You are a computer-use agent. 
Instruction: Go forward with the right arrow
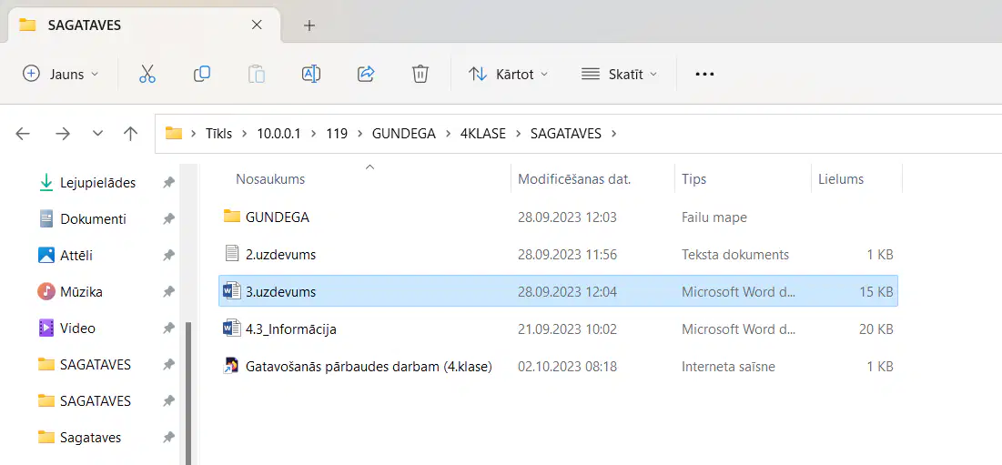[x=63, y=134]
